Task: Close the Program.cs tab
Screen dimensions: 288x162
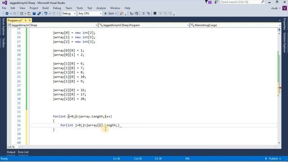Action: pos(30,20)
